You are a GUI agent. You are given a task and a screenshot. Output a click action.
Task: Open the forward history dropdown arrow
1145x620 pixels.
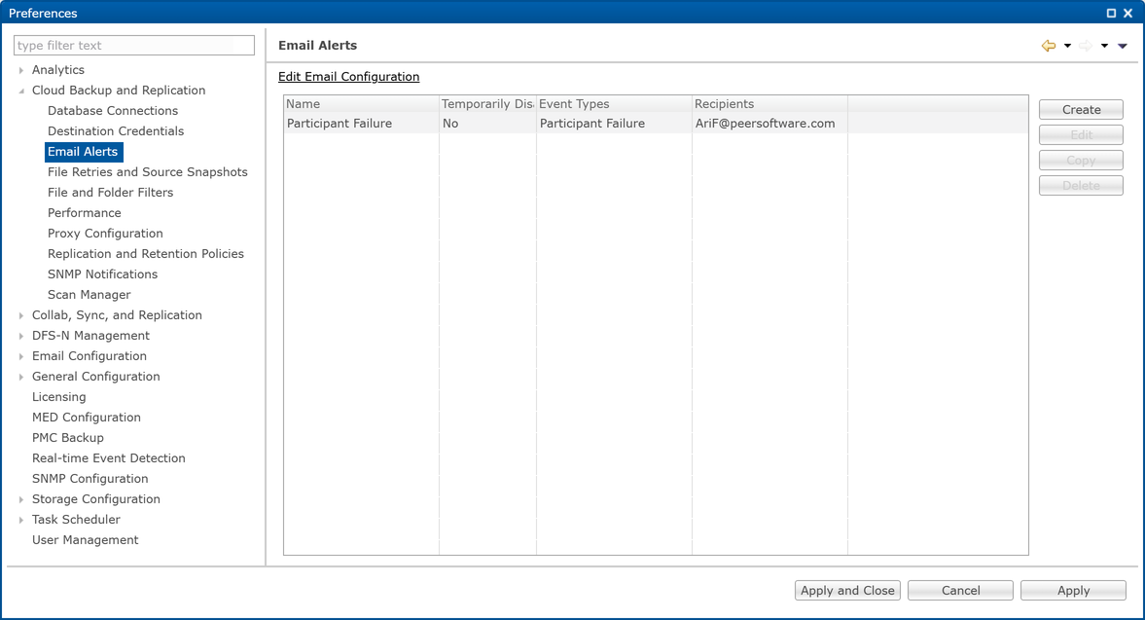(1104, 46)
